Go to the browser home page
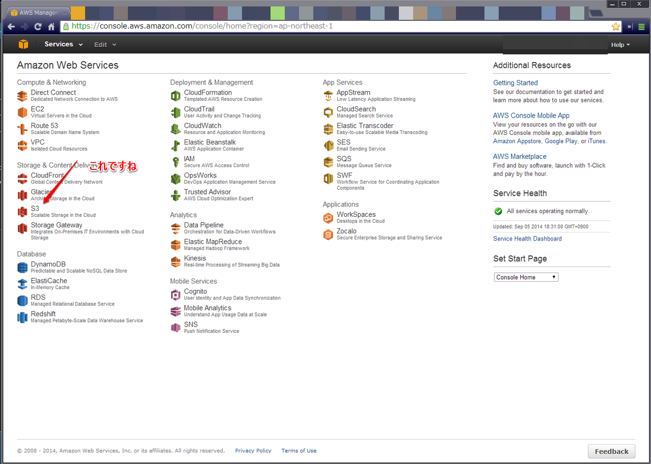The width and height of the screenshot is (651, 464). tap(51, 26)
